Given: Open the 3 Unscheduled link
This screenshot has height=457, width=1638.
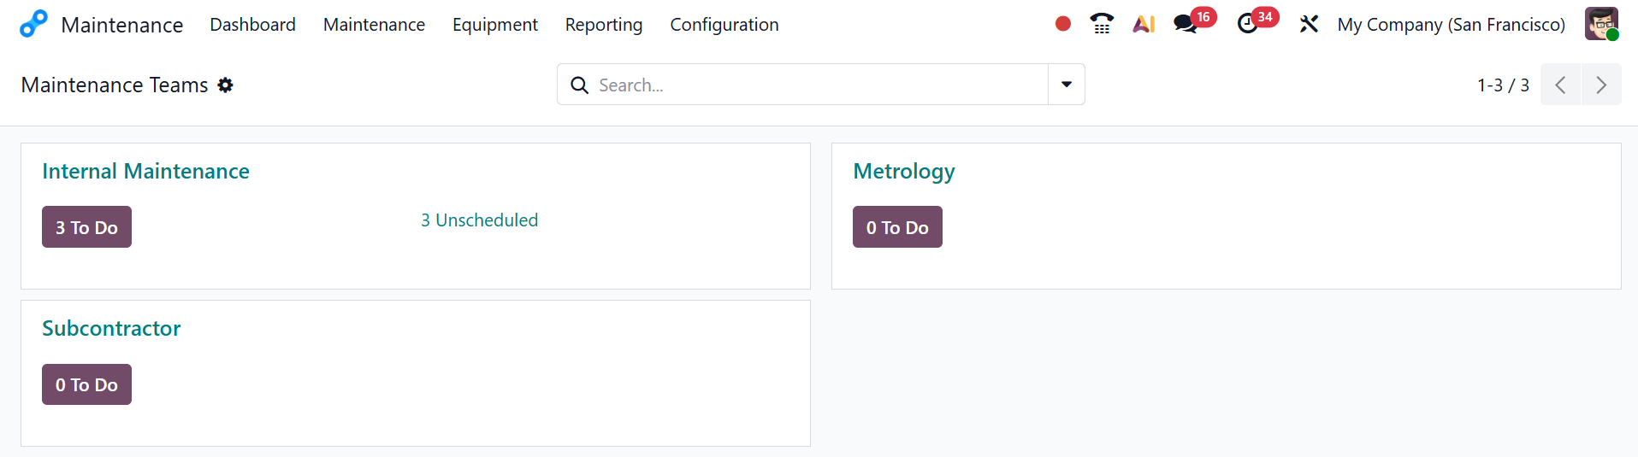Looking at the screenshot, I should [479, 220].
